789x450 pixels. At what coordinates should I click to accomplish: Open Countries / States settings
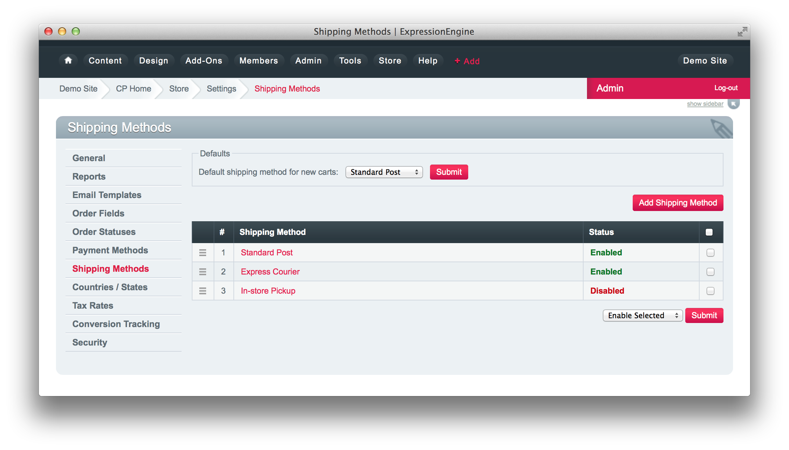coord(124,287)
